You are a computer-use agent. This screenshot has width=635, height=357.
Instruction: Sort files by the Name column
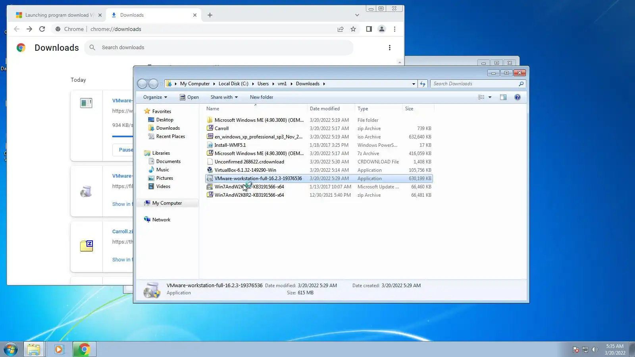256,109
